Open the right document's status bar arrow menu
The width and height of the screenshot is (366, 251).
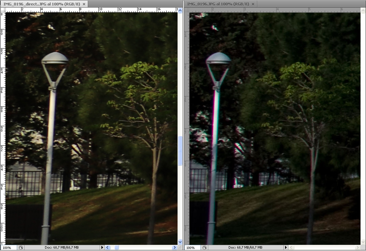[286, 247]
